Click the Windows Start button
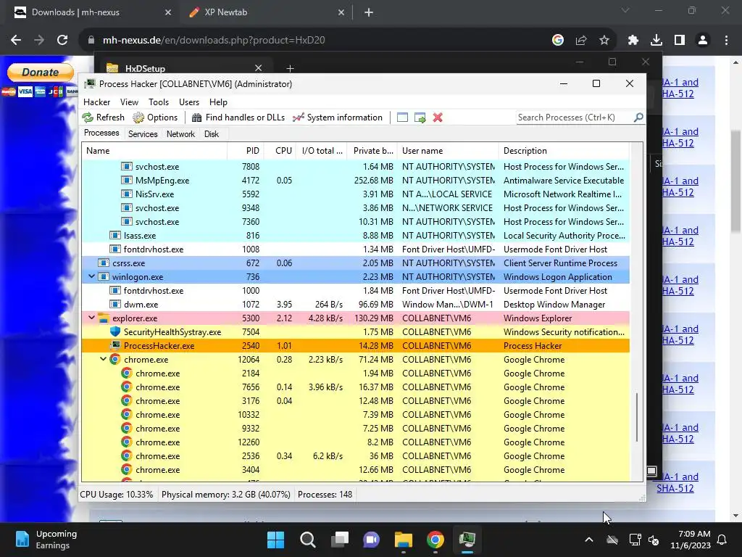 pos(276,540)
